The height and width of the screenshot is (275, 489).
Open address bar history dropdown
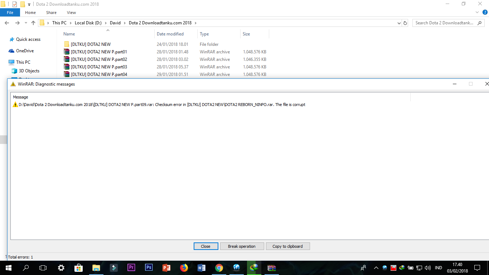(399, 23)
